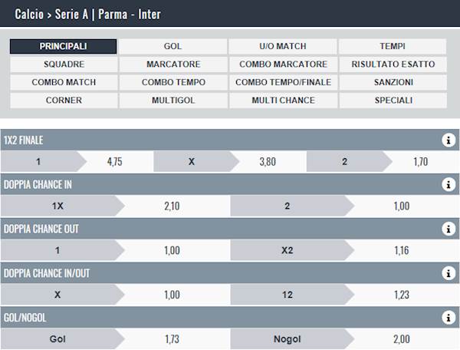Select X2 odds 1,16
460x350 pixels.
pyautogui.click(x=401, y=250)
